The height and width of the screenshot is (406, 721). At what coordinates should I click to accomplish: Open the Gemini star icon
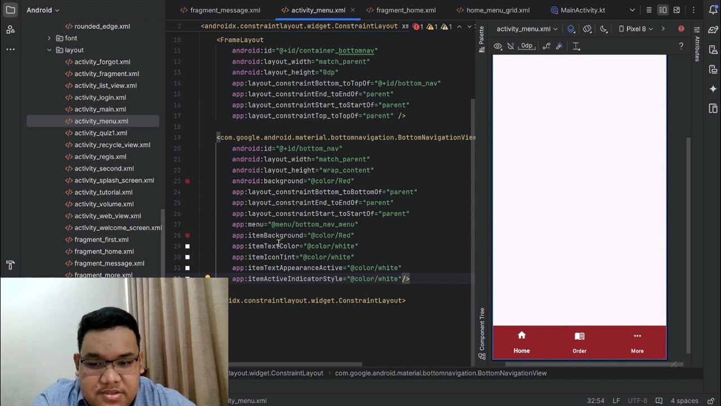[713, 89]
